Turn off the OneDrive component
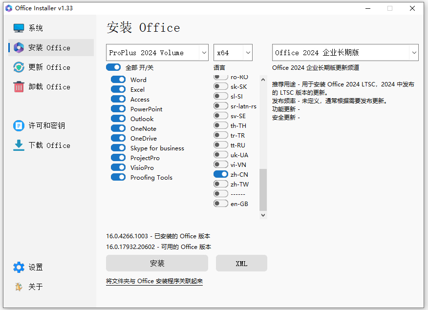 (118, 138)
